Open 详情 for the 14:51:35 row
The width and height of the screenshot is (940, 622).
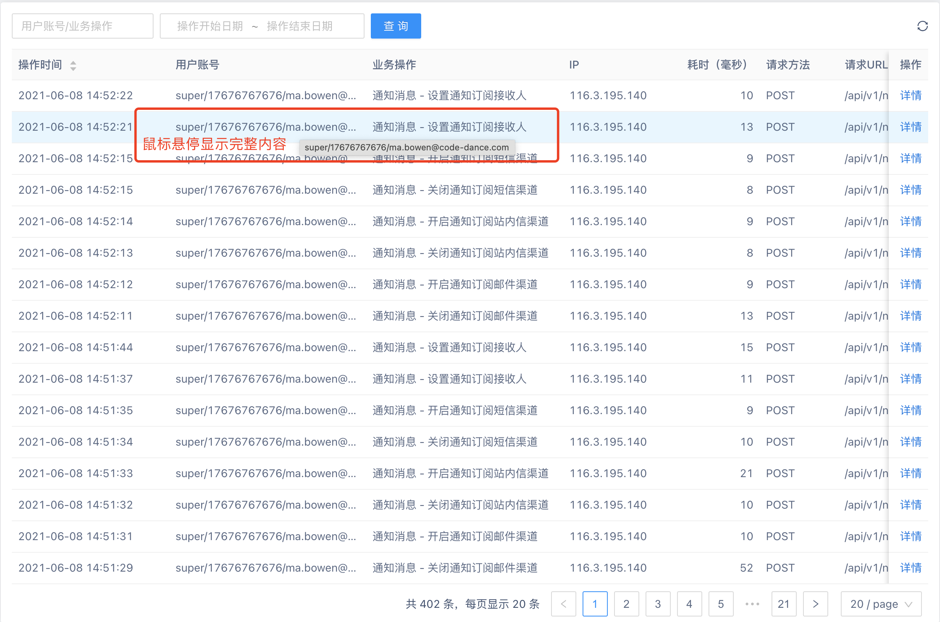[910, 411]
